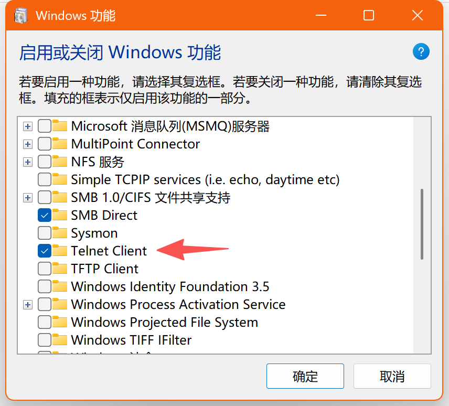Expand Windows Process Activation Service node
The width and height of the screenshot is (449, 406).
click(28, 304)
